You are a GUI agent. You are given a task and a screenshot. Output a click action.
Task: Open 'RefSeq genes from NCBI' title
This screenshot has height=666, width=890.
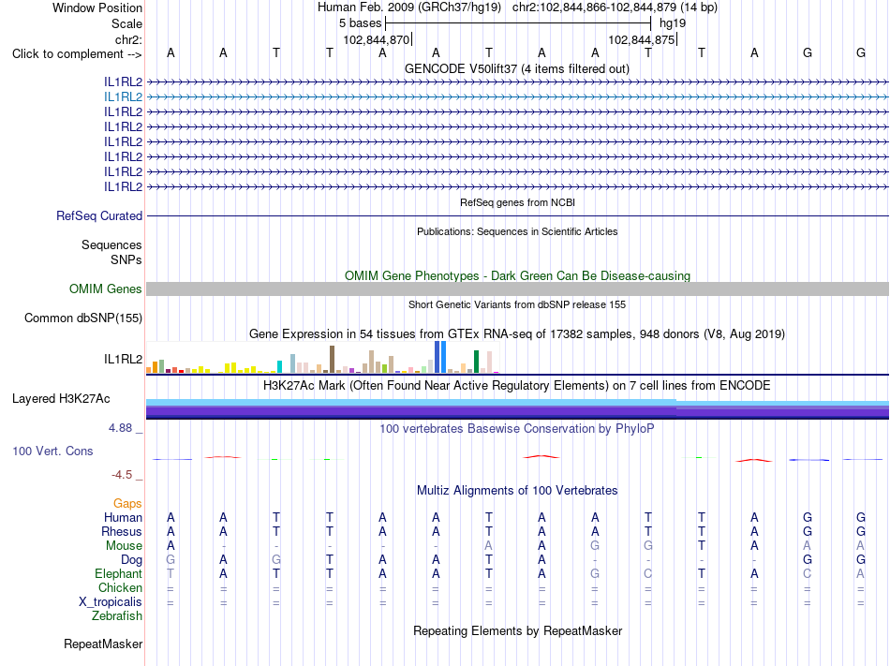pyautogui.click(x=517, y=202)
